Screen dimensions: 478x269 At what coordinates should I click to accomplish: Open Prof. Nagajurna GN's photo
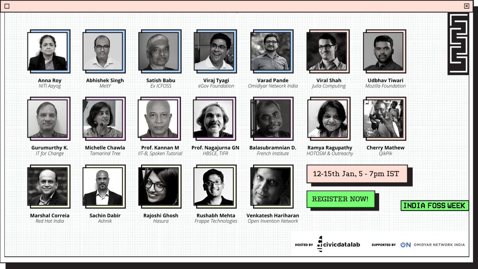[x=214, y=118]
